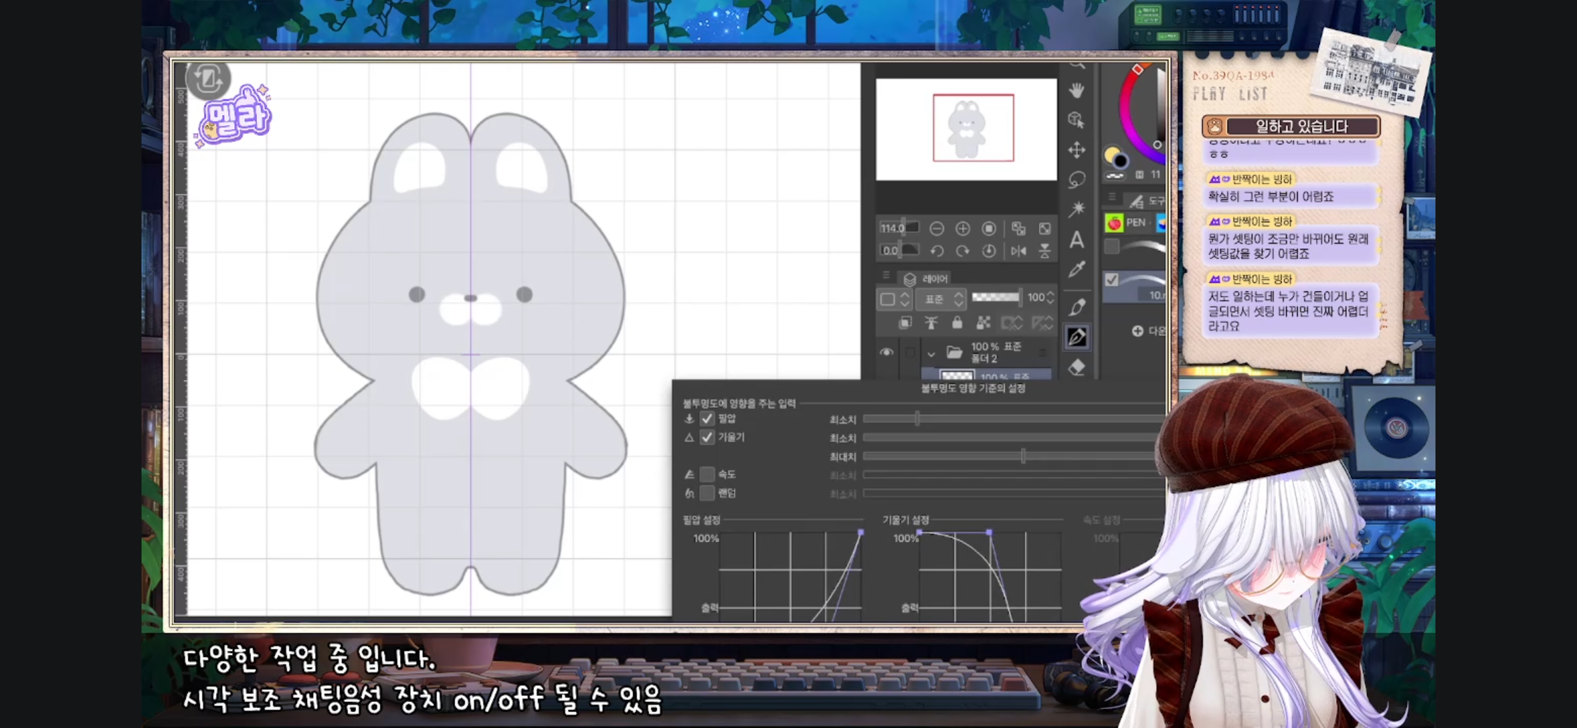
Task: Select the Auto select magic wand tool
Action: pos(1076,209)
